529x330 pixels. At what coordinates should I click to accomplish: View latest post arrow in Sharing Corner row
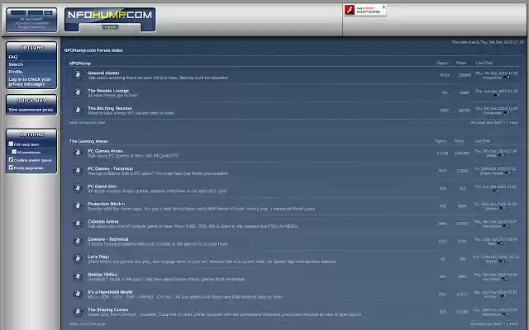(x=506, y=314)
